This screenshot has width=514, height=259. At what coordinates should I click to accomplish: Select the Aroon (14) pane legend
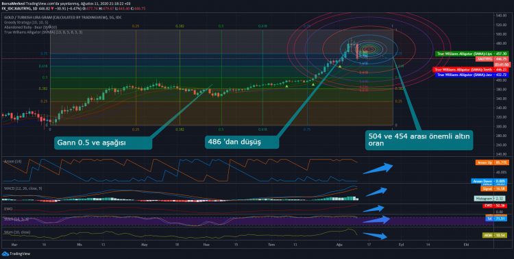(x=12, y=161)
